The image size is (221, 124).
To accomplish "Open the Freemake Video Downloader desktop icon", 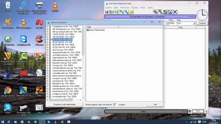I will pos(23,8).
